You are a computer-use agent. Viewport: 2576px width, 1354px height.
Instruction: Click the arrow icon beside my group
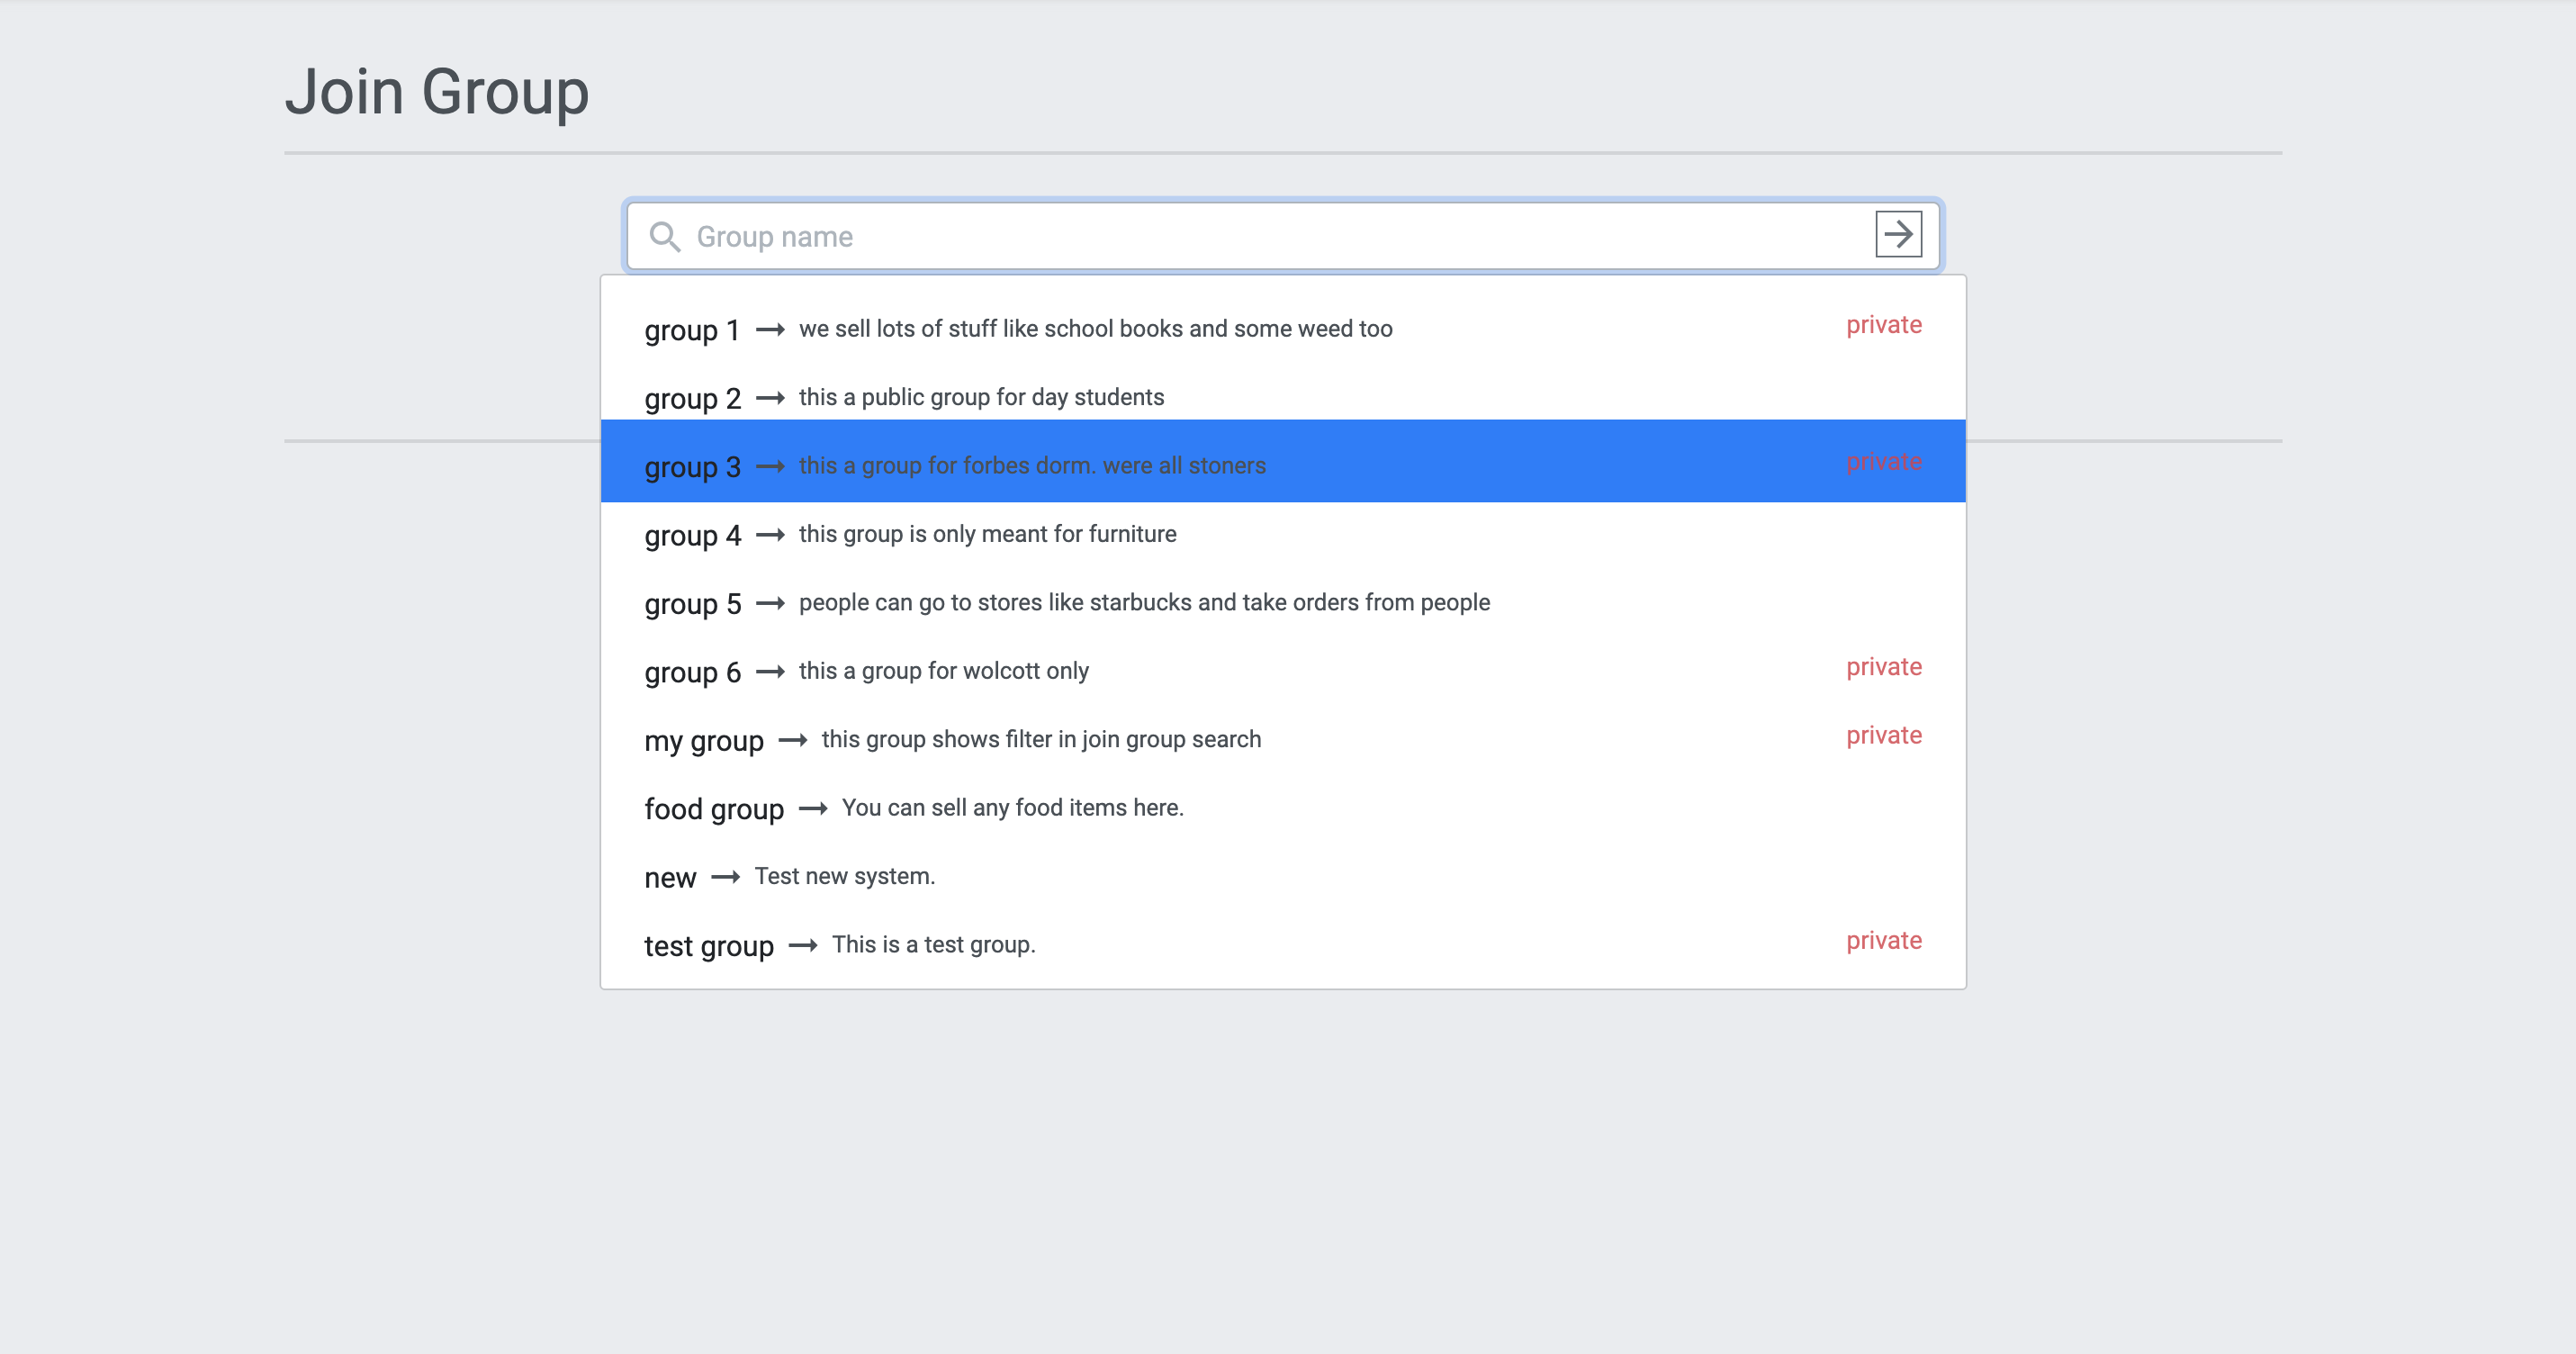click(793, 740)
